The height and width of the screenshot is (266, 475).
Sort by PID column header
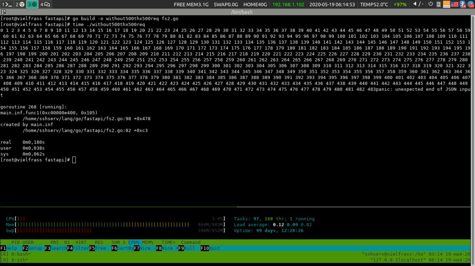point(15,242)
